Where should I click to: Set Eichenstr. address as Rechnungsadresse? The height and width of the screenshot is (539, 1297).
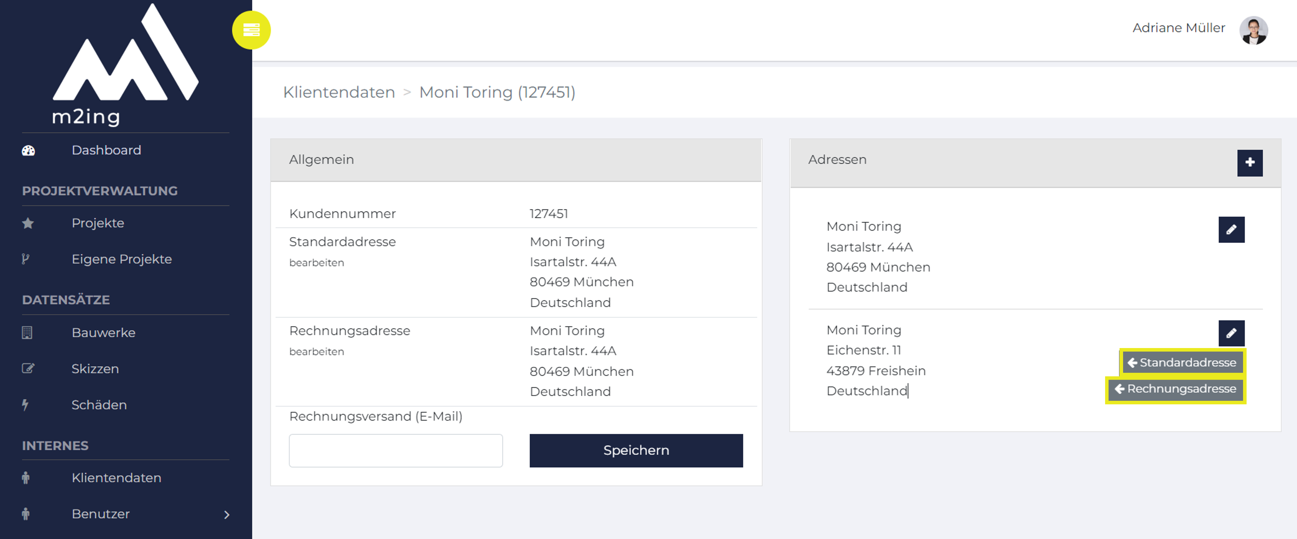coord(1176,389)
